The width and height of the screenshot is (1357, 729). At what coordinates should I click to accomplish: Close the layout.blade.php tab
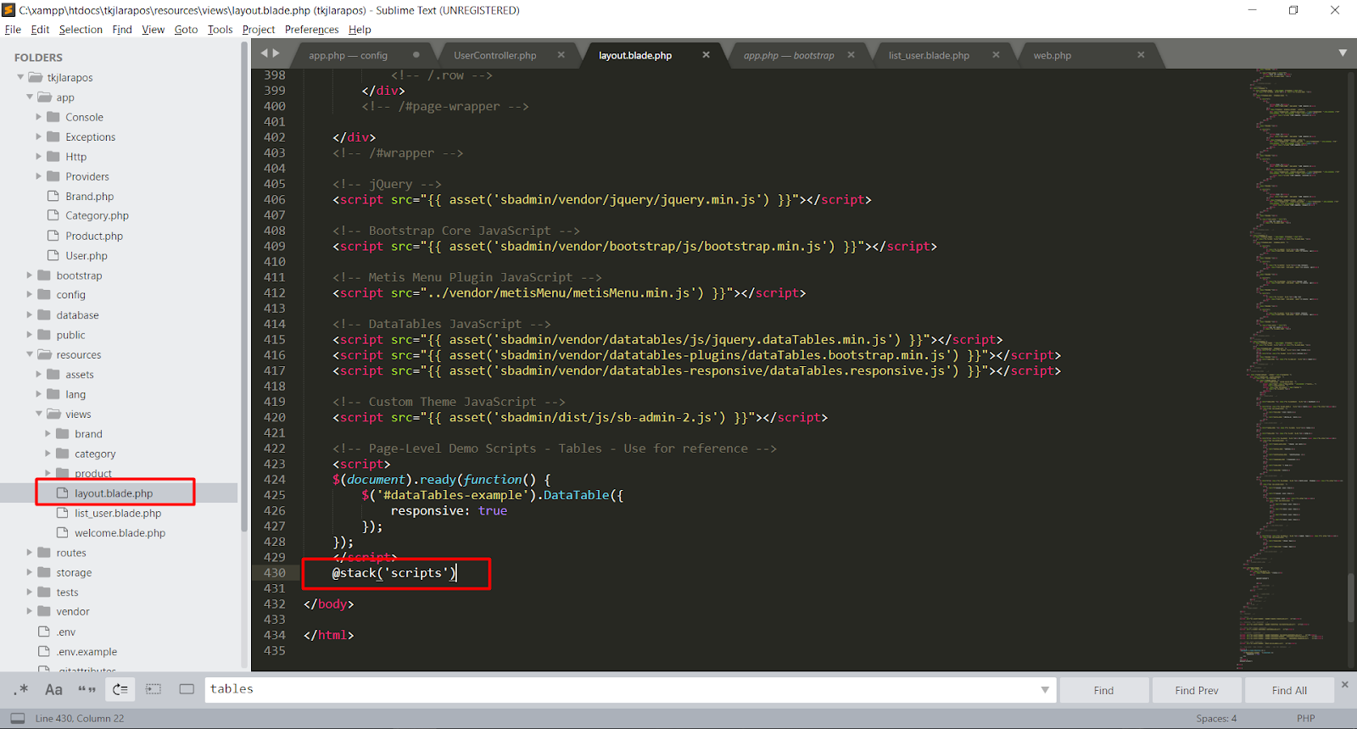click(x=706, y=54)
